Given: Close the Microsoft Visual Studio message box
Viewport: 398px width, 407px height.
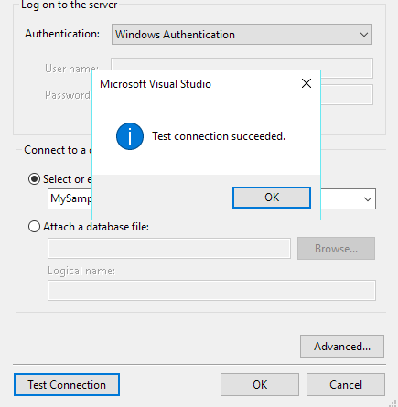Looking at the screenshot, I should point(307,83).
